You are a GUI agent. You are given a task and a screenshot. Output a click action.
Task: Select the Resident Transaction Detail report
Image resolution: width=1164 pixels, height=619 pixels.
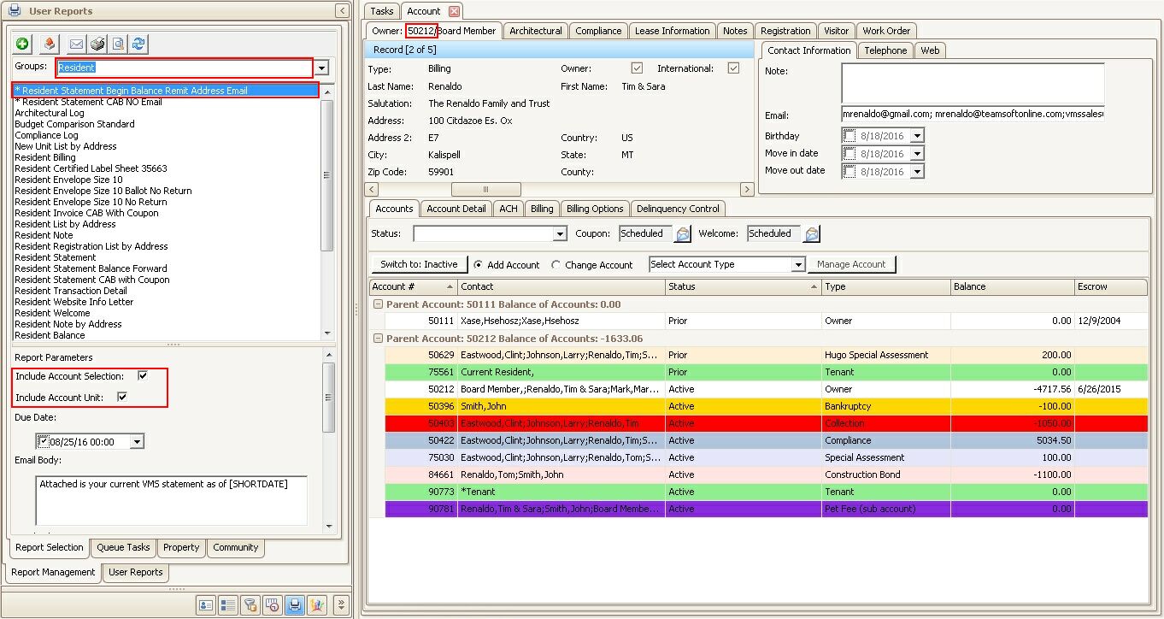coord(71,291)
